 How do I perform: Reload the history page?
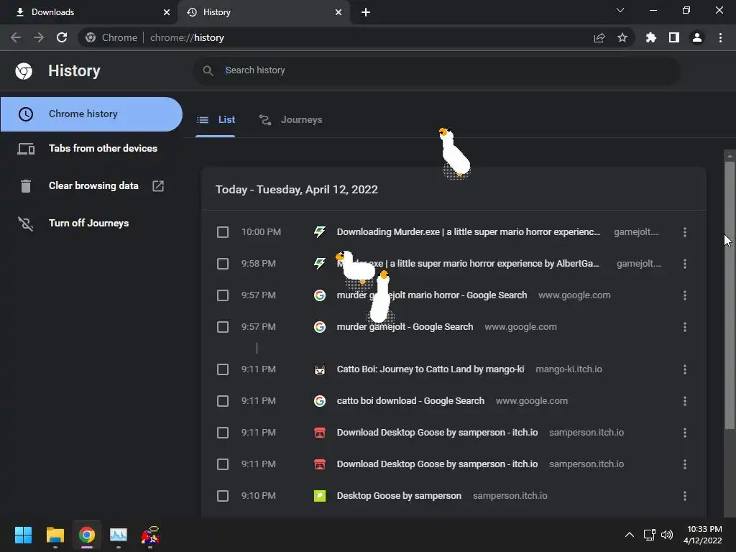click(62, 37)
